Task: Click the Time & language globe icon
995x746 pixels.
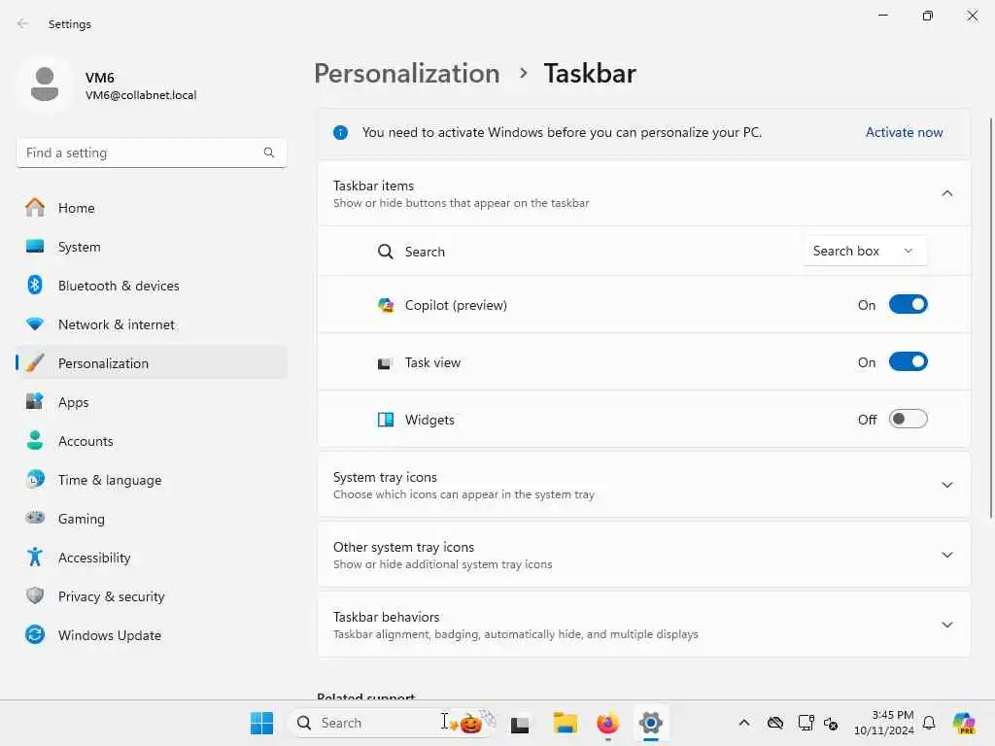Action: tap(35, 479)
